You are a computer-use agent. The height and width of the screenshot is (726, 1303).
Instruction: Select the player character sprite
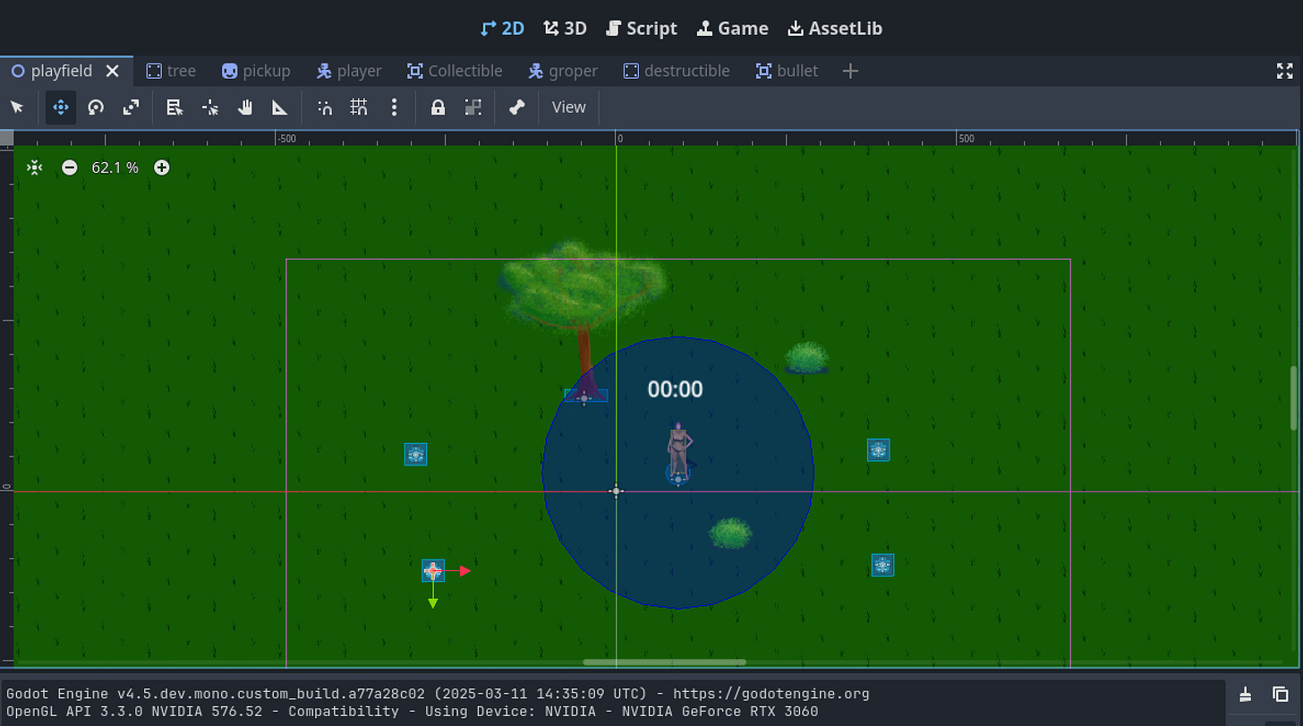coord(679,449)
